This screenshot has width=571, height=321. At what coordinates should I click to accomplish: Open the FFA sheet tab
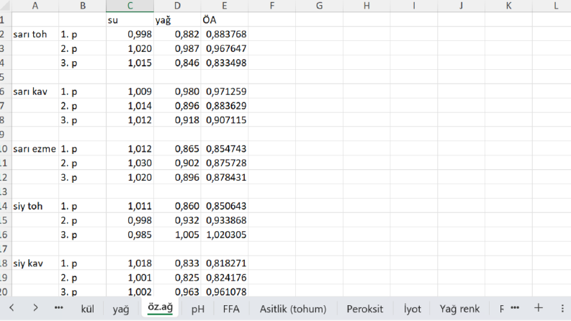(x=231, y=309)
